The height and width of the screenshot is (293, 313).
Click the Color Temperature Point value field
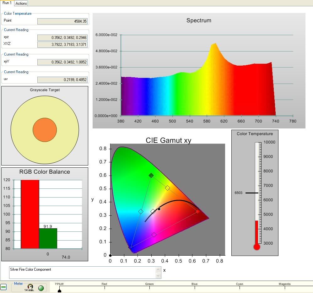point(62,21)
